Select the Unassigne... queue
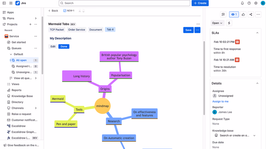 24,72
